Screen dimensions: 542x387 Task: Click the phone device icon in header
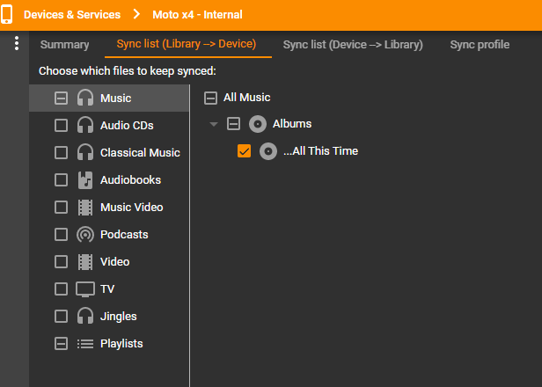[7, 14]
